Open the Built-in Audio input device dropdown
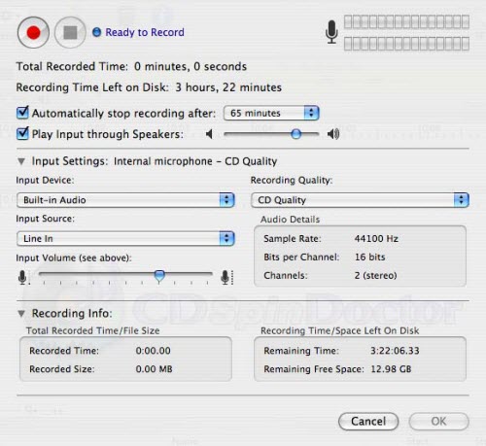Image resolution: width=486 pixels, height=446 pixels. pyautogui.click(x=125, y=200)
